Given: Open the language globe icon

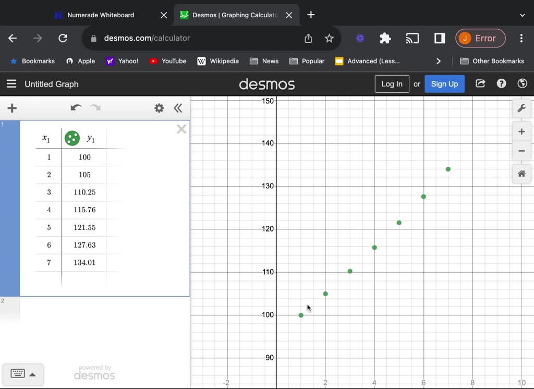Looking at the screenshot, I should [522, 83].
